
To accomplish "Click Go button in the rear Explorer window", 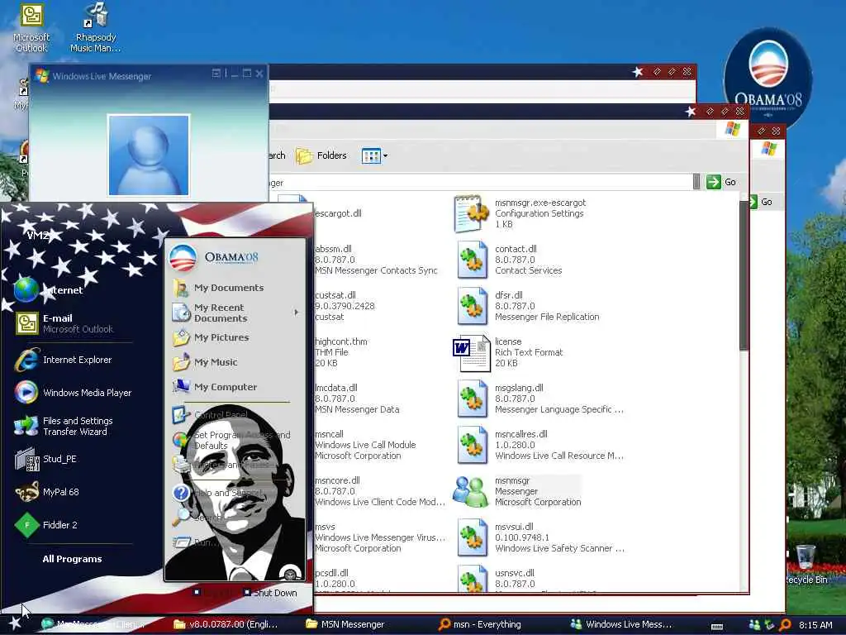I will [761, 202].
